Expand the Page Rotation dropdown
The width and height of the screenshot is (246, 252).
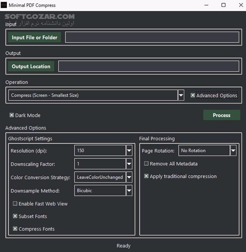pyautogui.click(x=233, y=150)
